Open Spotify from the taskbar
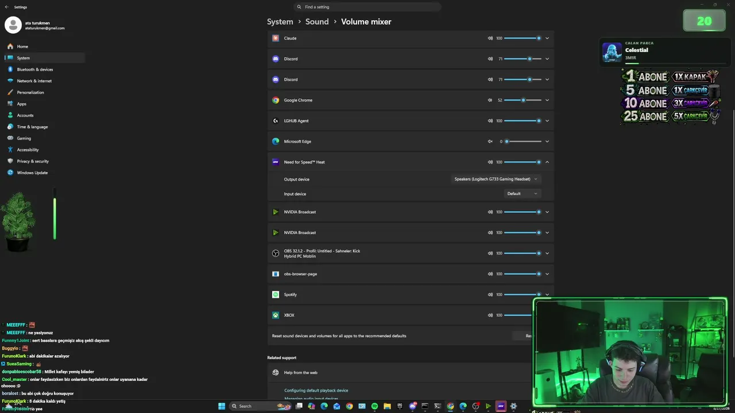This screenshot has height=413, width=735. [374, 406]
